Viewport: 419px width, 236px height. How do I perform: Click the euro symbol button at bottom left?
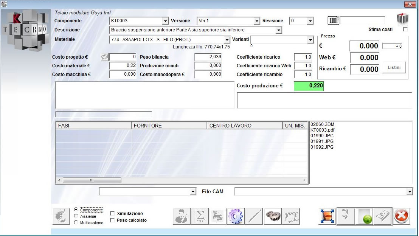[61, 216]
